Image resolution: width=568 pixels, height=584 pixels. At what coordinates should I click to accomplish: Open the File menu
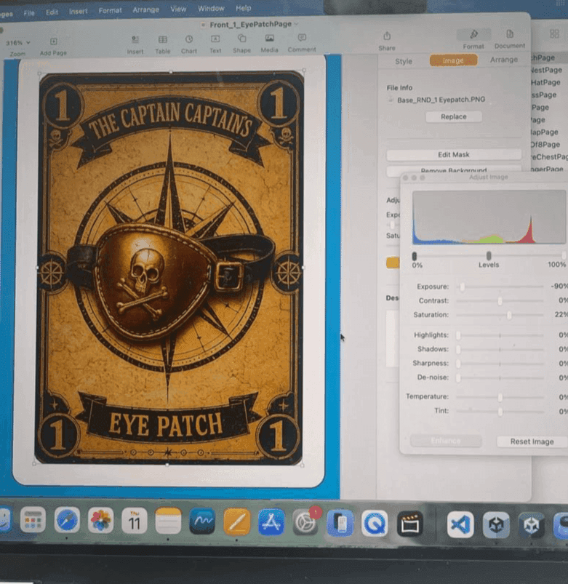(x=29, y=13)
